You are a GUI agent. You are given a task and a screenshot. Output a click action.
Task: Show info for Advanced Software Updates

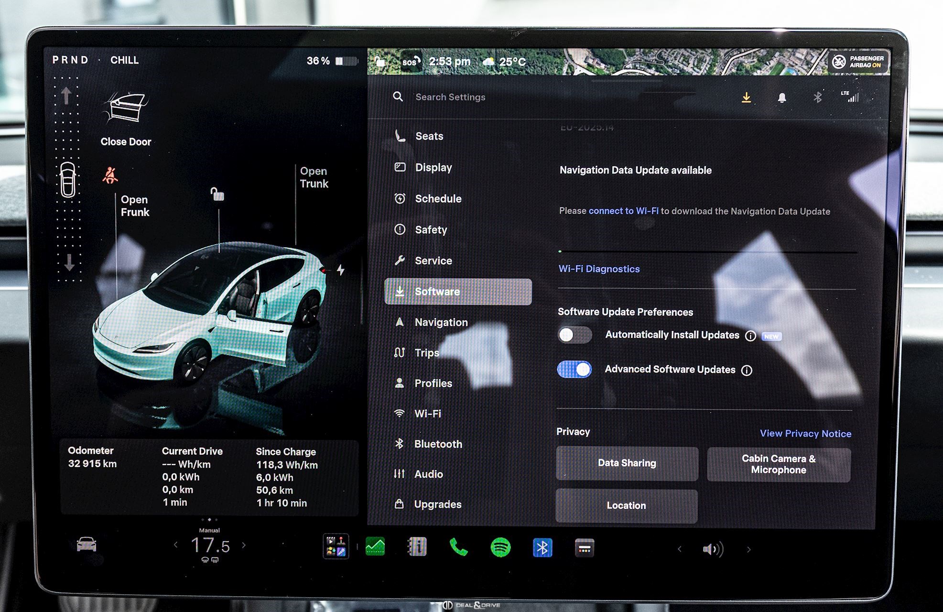coord(747,370)
